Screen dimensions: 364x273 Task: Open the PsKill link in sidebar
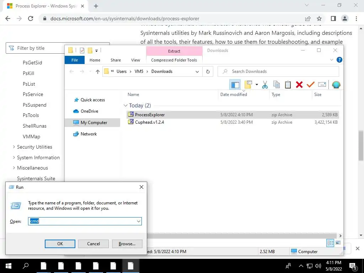(28, 73)
